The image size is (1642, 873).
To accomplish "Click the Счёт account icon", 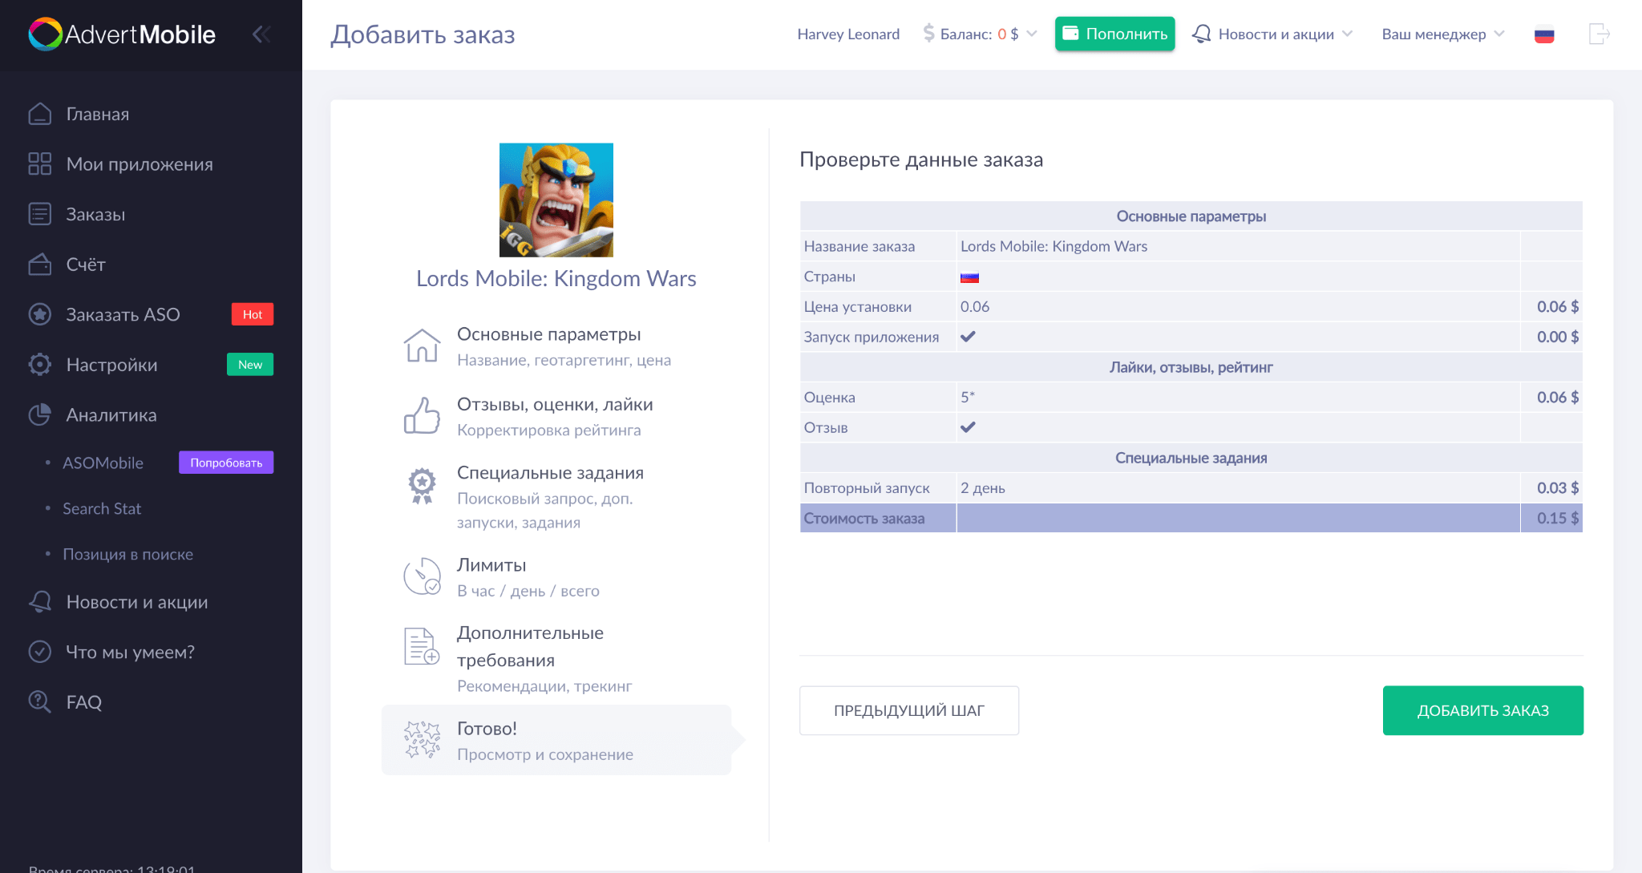I will pos(40,264).
